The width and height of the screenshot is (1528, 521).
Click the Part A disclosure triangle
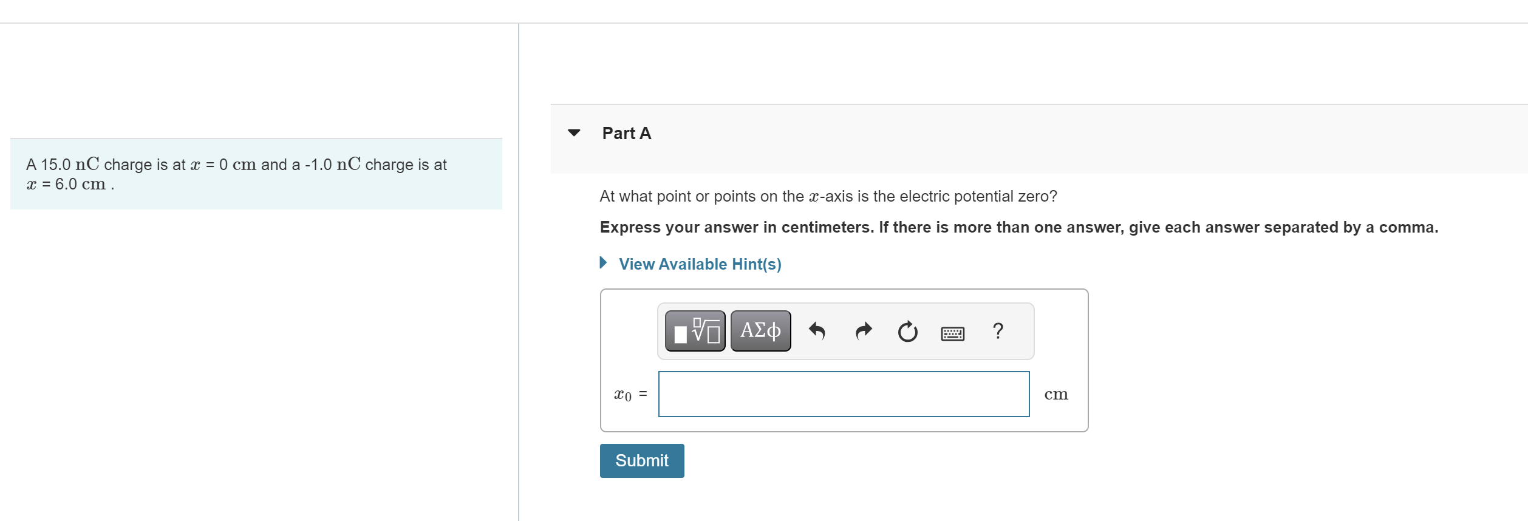coord(574,133)
